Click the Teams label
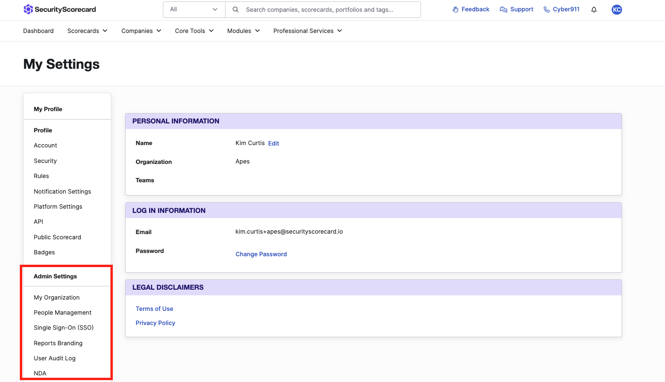The width and height of the screenshot is (665, 382). click(145, 180)
